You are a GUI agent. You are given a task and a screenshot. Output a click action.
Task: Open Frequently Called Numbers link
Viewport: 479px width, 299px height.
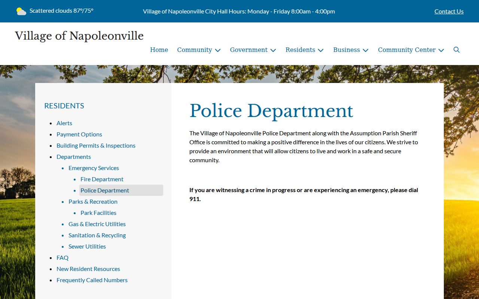tap(92, 280)
